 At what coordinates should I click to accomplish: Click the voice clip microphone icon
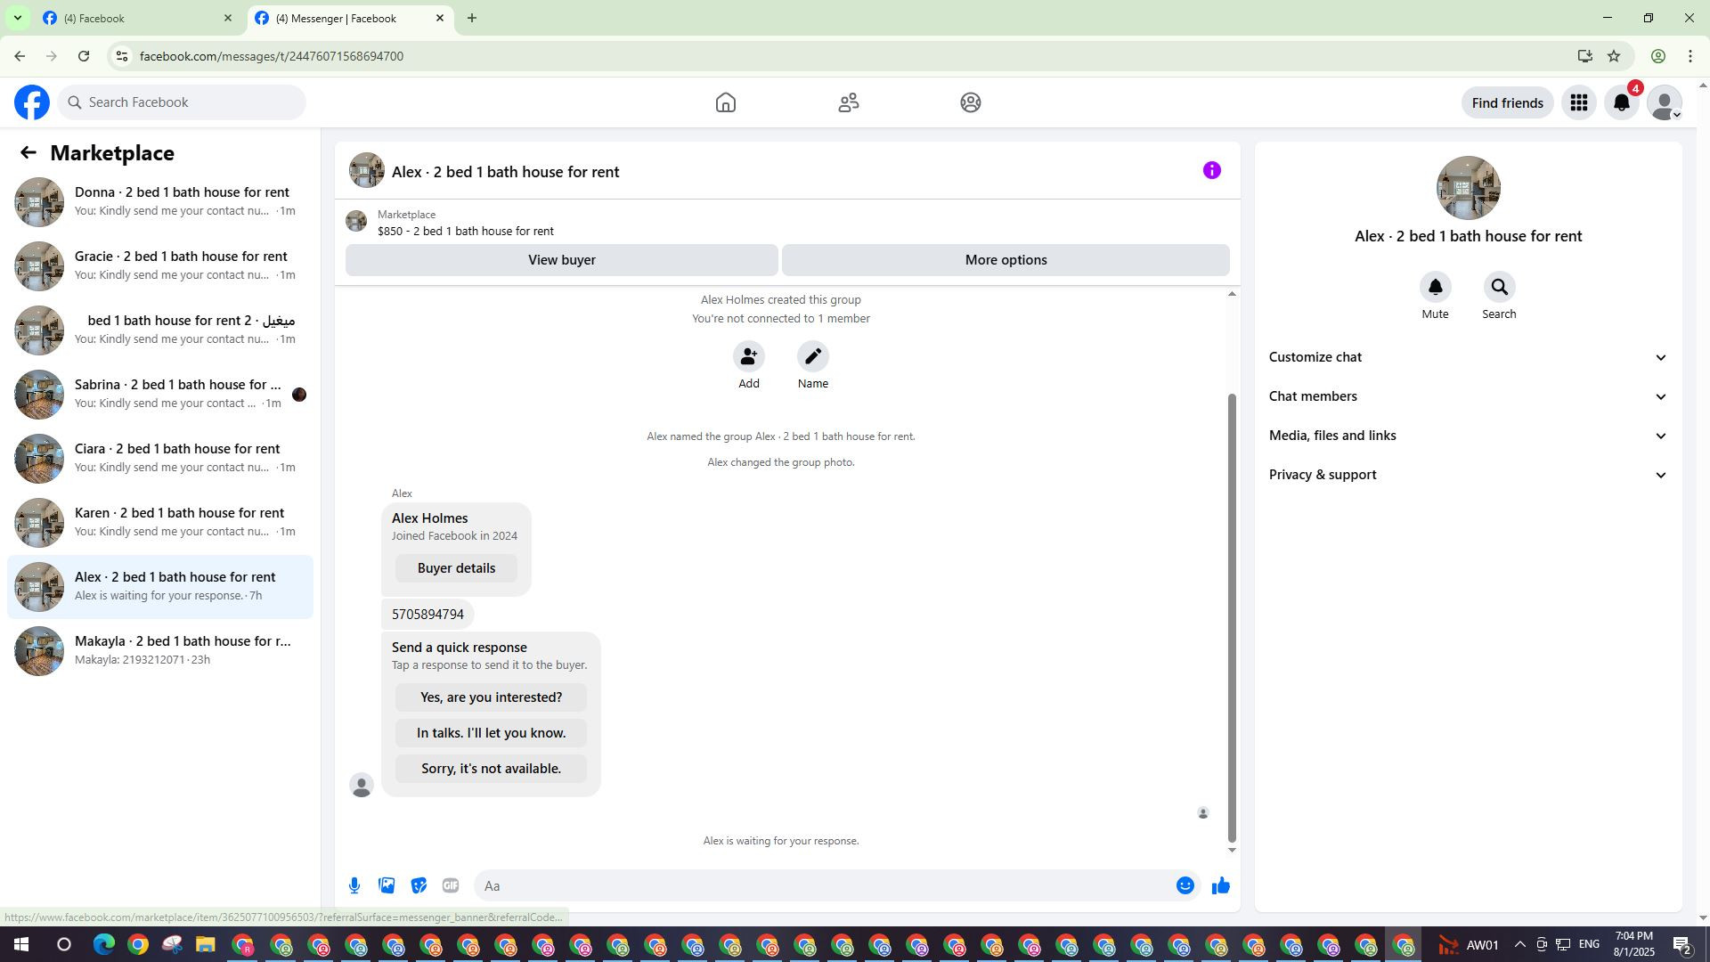354,885
